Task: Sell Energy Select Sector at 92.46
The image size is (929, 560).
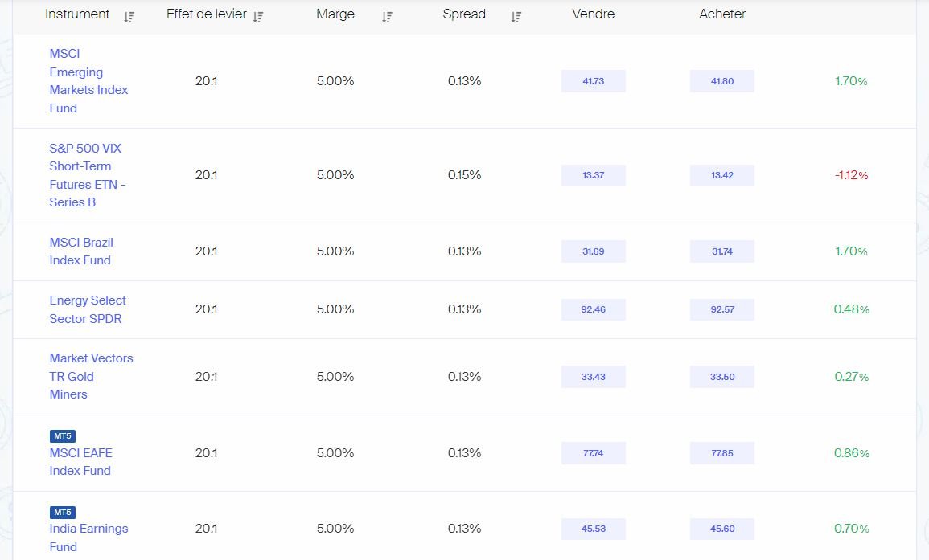Action: click(593, 309)
